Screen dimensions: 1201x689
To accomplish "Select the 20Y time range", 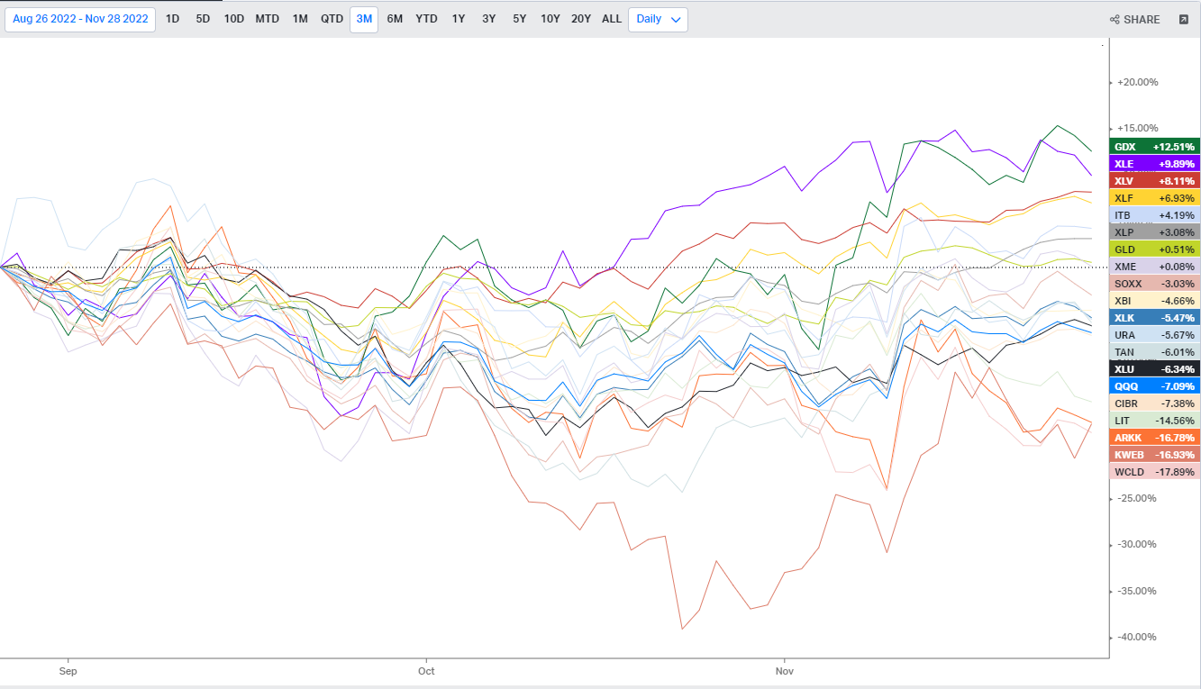I will click(x=581, y=19).
